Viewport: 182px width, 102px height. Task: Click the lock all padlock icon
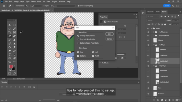165,24
